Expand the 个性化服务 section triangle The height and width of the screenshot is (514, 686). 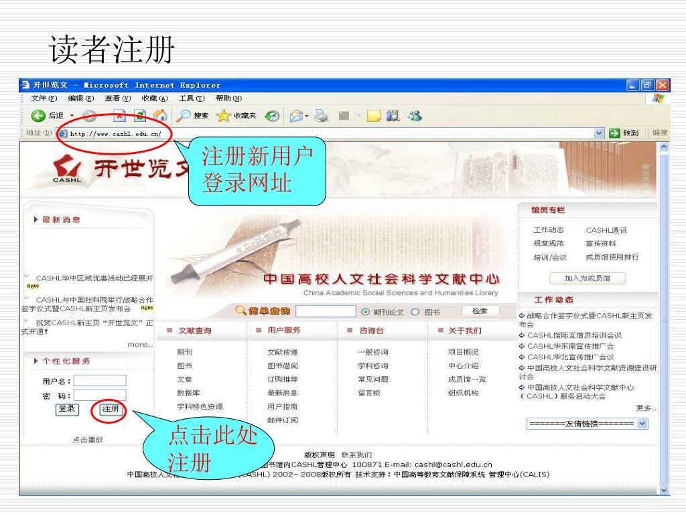coord(36,361)
